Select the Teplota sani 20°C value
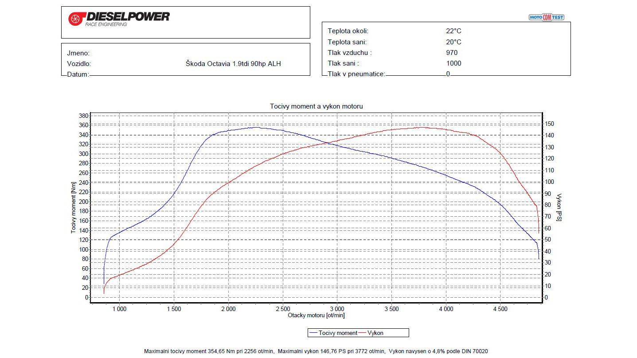 tap(453, 42)
